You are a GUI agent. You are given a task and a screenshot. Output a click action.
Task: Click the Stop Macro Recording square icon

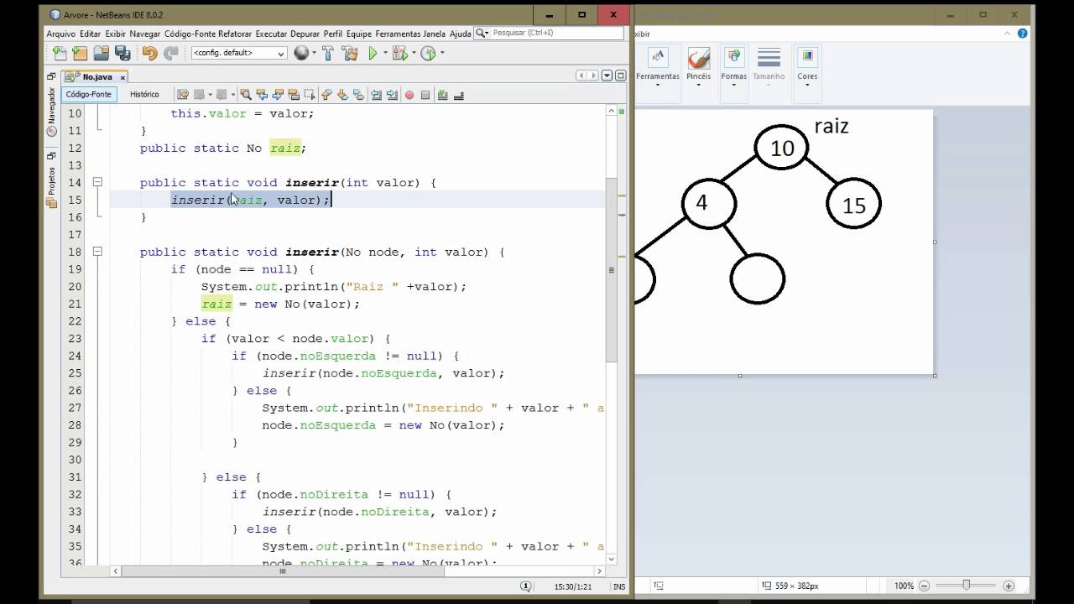pos(425,95)
